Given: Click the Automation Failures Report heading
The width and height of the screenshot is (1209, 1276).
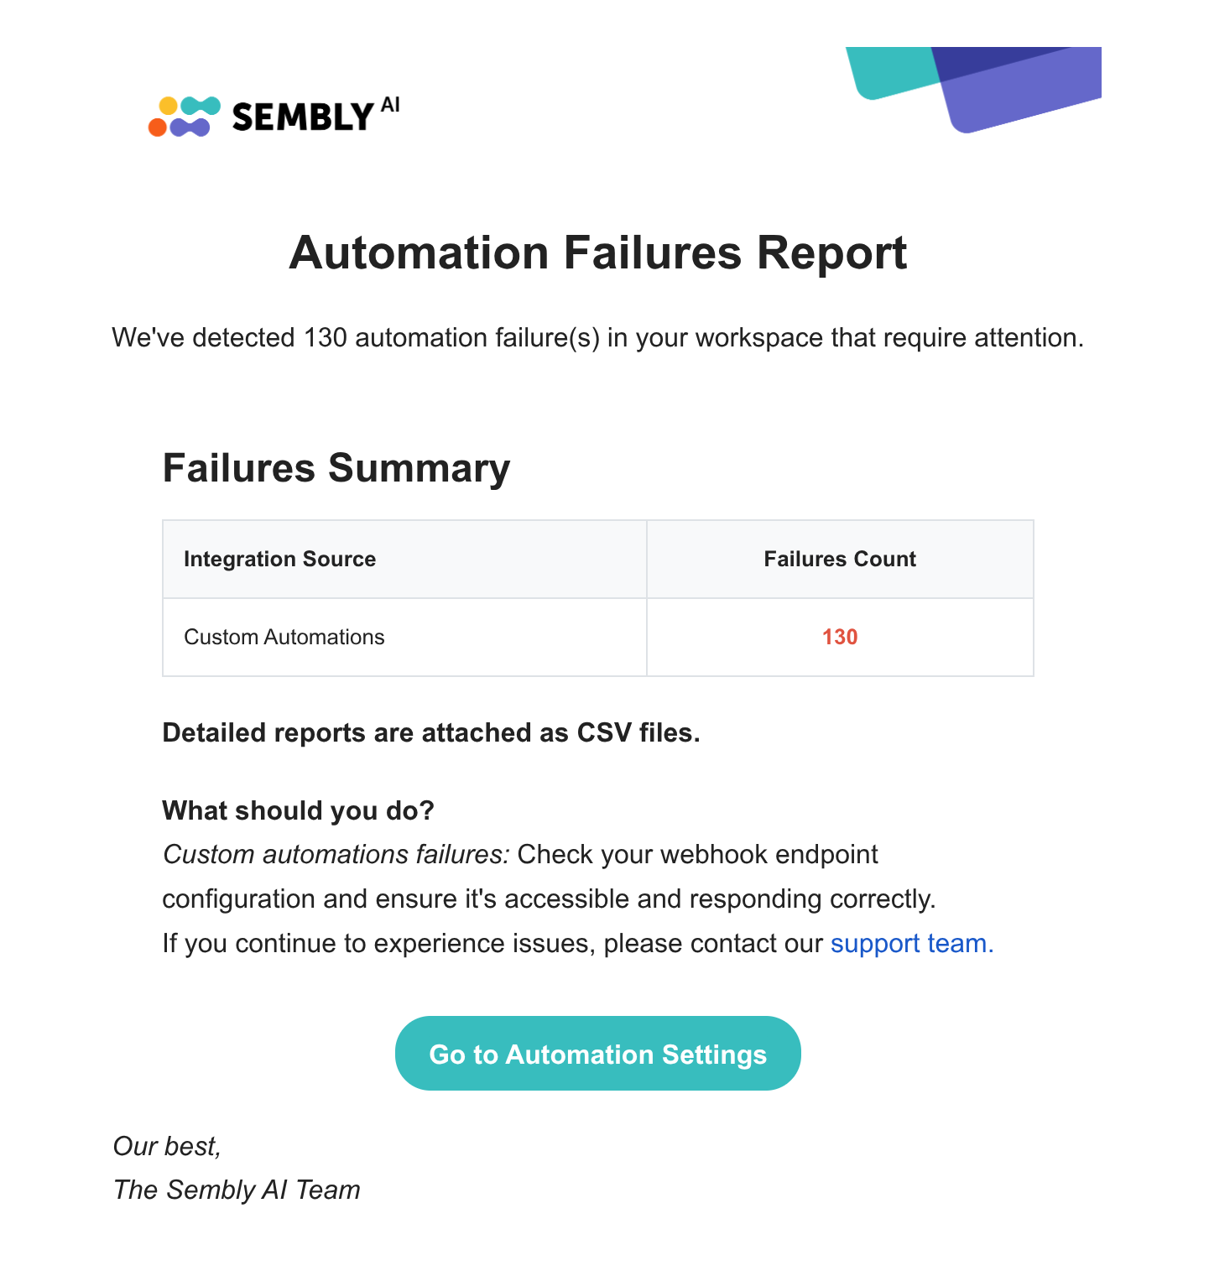Looking at the screenshot, I should coord(598,253).
